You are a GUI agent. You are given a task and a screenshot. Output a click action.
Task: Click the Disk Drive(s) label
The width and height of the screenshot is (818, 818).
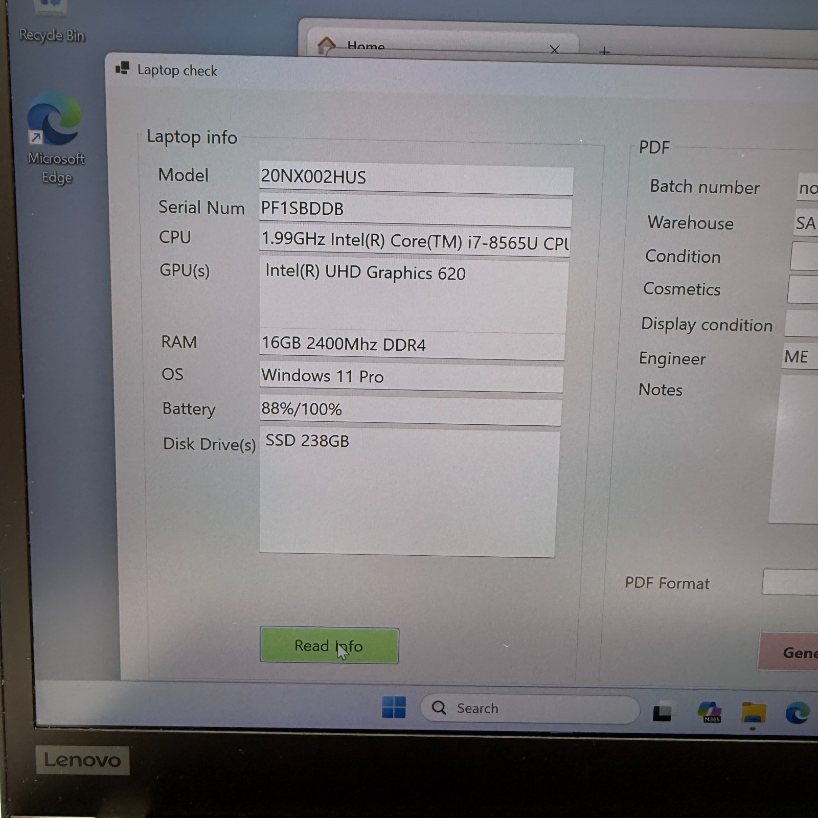coord(209,444)
